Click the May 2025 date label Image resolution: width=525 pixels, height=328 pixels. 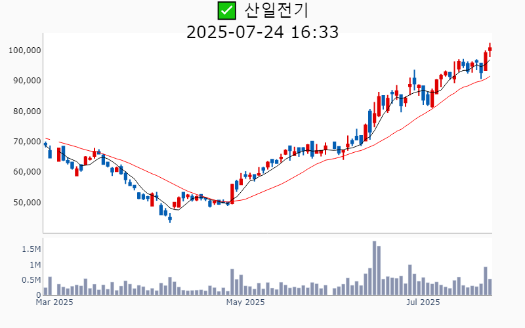coord(245,302)
